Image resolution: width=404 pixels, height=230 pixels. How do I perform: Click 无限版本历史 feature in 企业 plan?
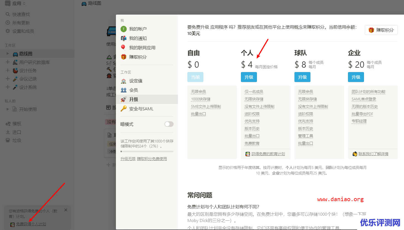pyautogui.click(x=365, y=106)
